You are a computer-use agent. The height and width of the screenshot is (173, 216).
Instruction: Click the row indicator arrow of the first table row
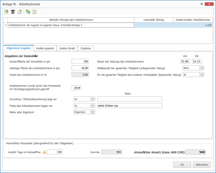(6, 25)
